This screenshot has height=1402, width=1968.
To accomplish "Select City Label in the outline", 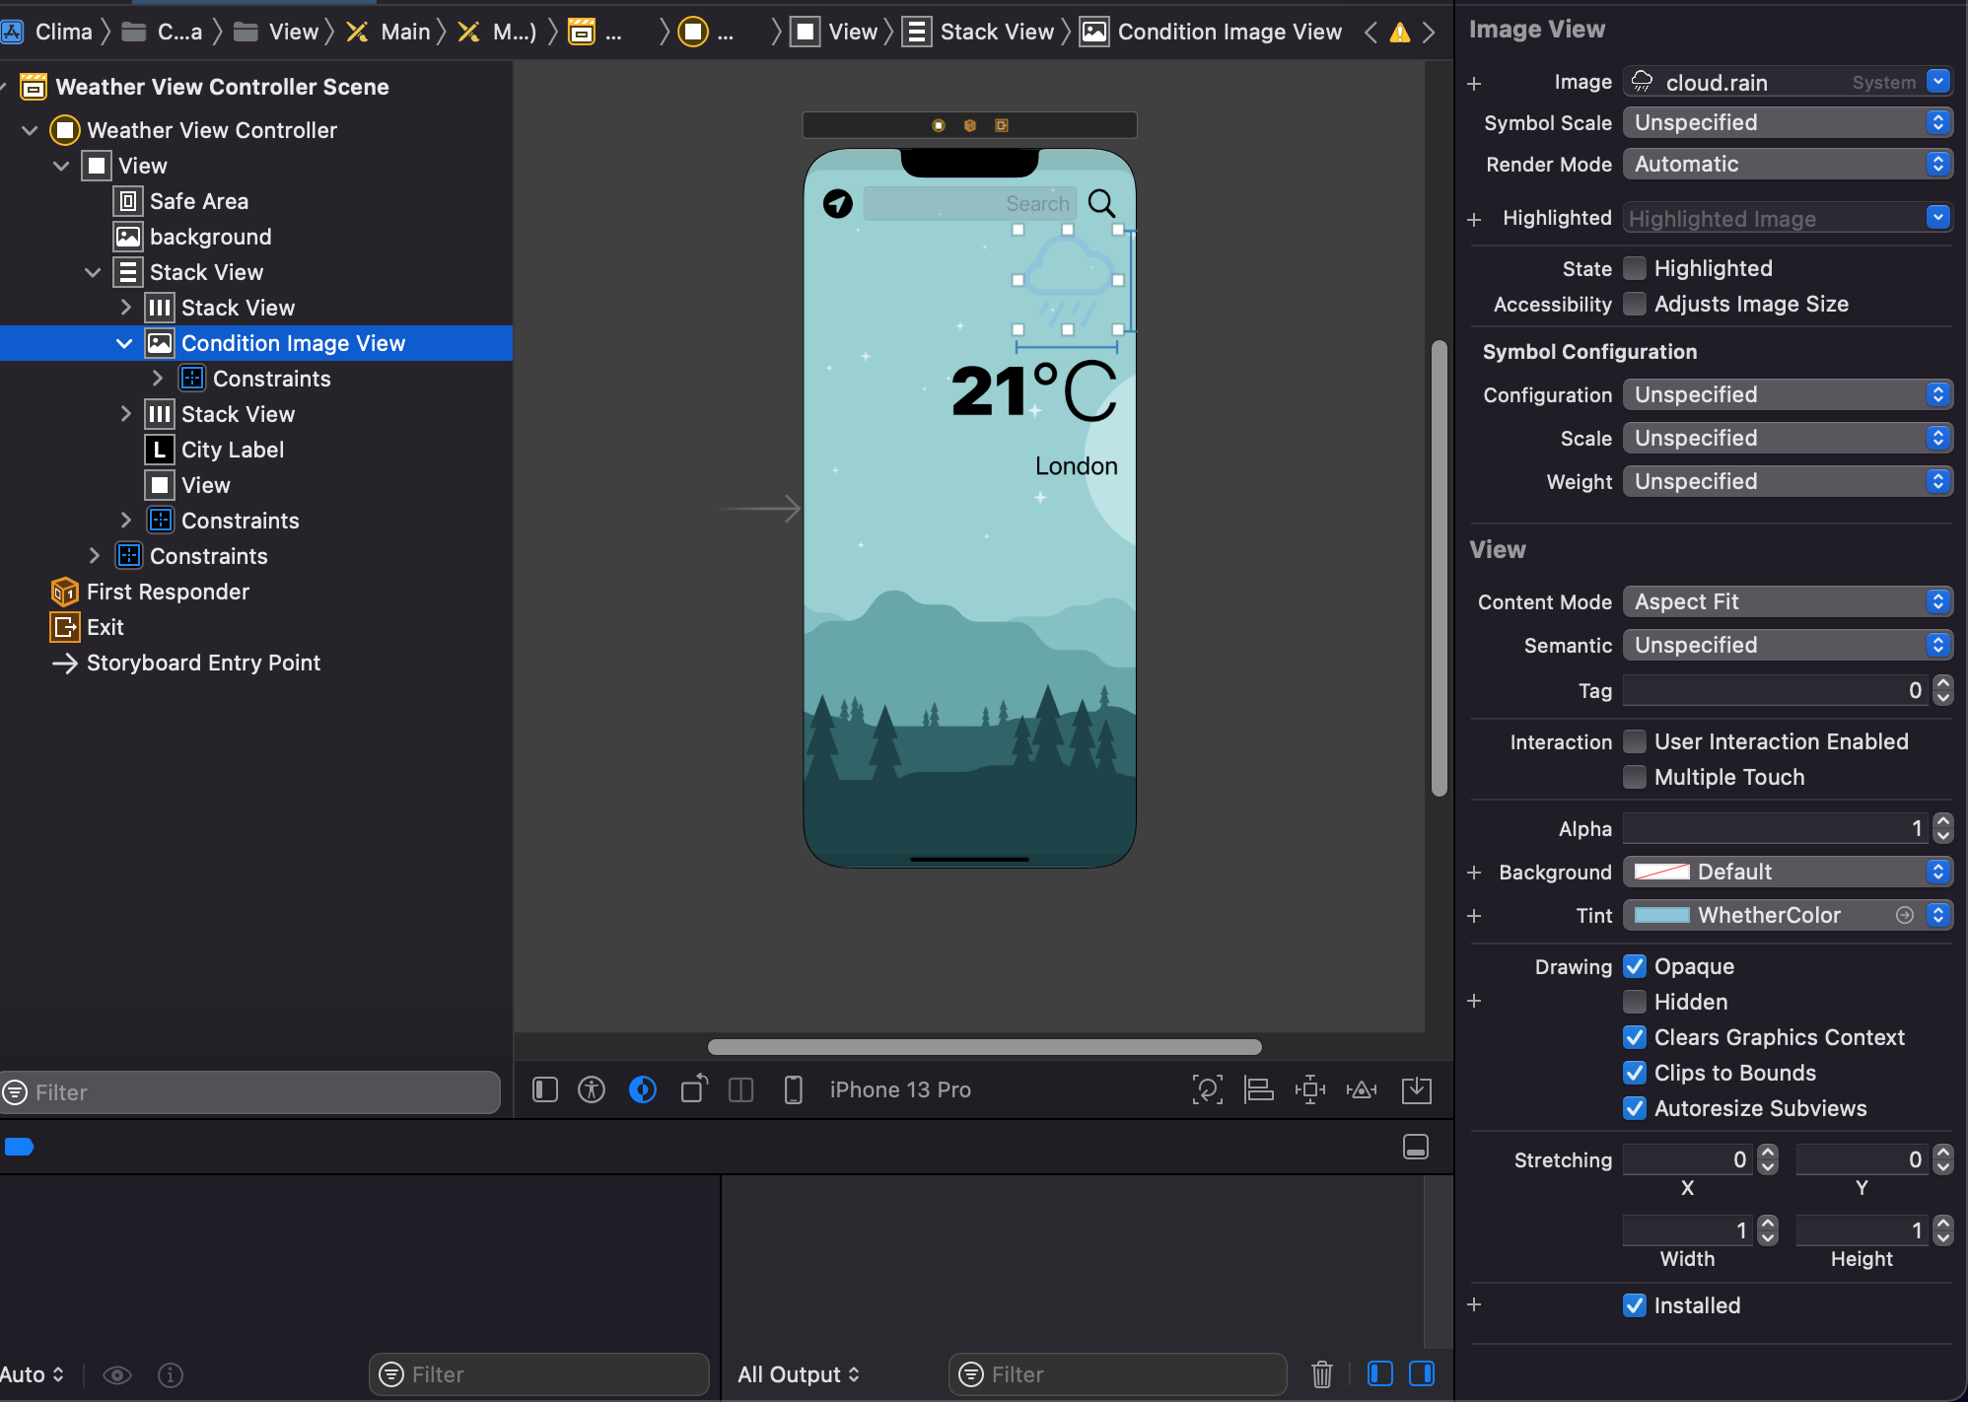I will click(232, 450).
